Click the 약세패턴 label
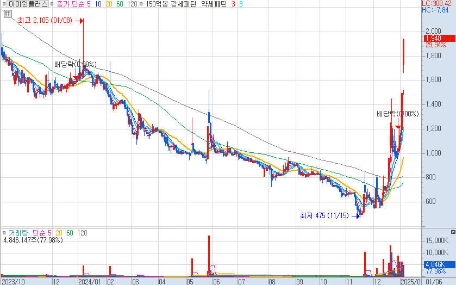 coord(214,4)
